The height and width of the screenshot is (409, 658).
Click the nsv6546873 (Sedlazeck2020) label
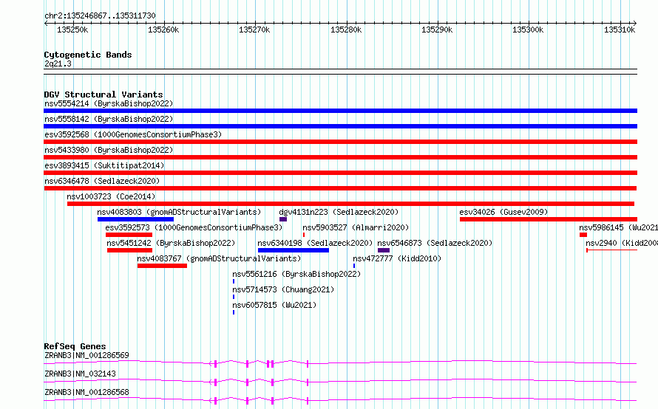coord(435,243)
